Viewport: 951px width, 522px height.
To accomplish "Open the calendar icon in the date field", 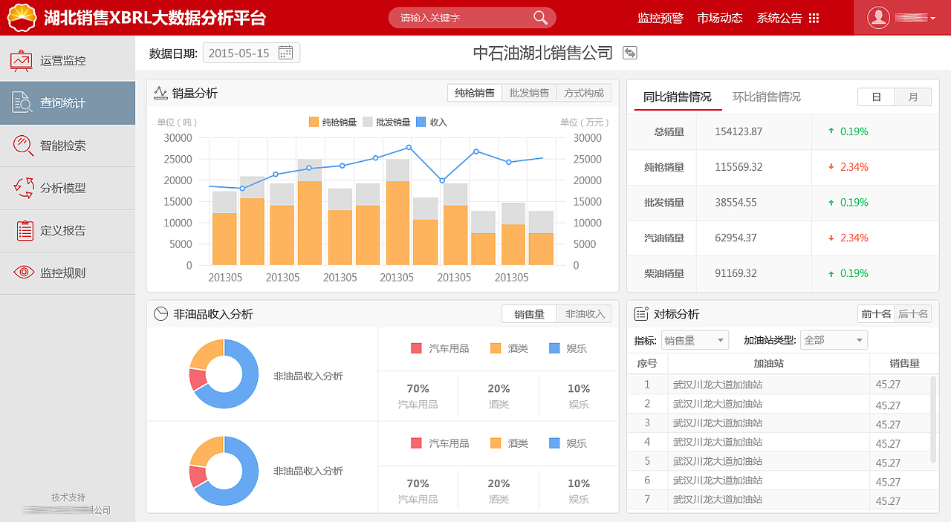I will coord(285,53).
